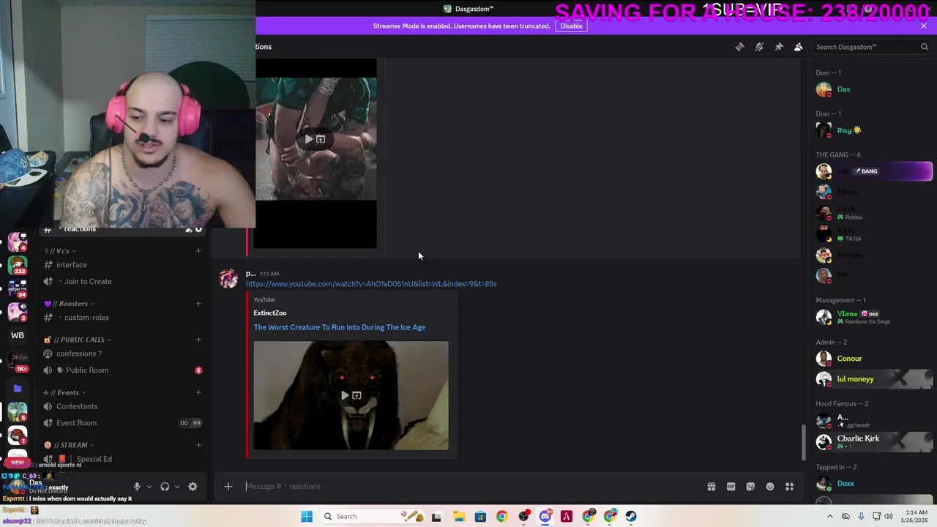Open the sticker picker
The height and width of the screenshot is (527, 937).
tap(750, 486)
